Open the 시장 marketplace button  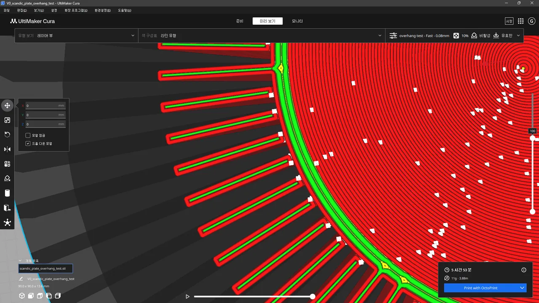(x=509, y=21)
